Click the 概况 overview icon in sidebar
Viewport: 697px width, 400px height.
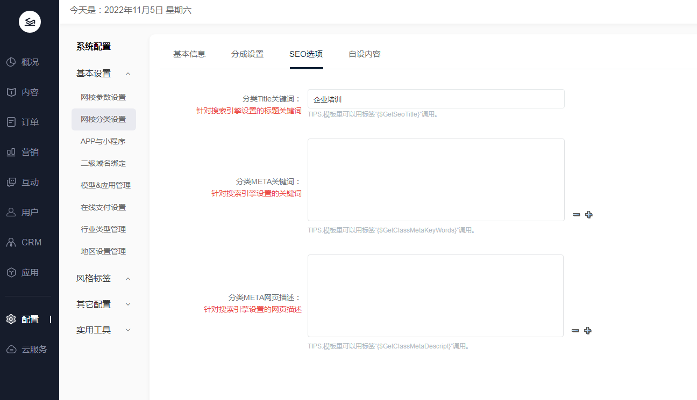(x=11, y=62)
